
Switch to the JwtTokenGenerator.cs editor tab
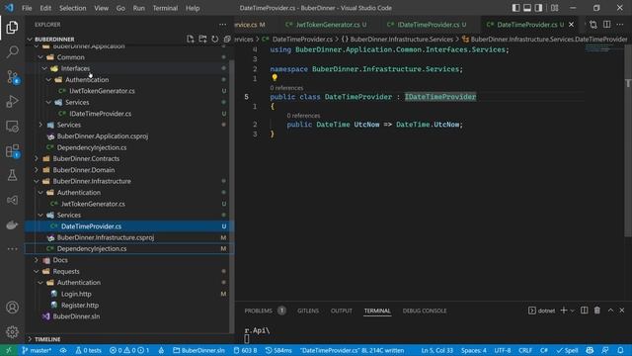[x=328, y=24]
